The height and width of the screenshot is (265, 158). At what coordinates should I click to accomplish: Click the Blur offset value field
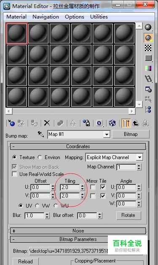(87, 216)
